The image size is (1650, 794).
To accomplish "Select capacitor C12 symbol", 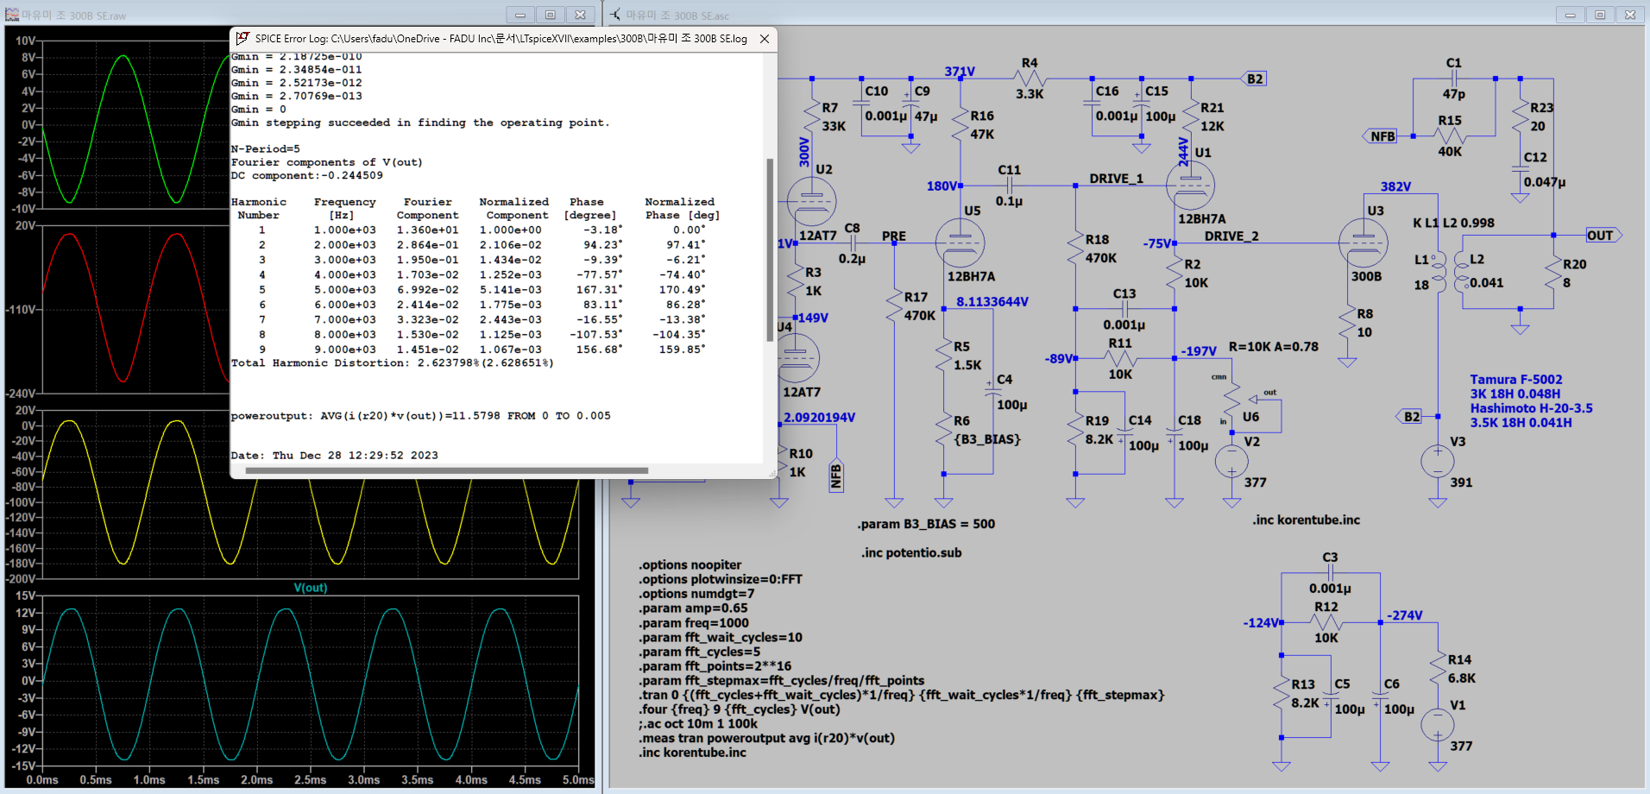I will (x=1521, y=168).
